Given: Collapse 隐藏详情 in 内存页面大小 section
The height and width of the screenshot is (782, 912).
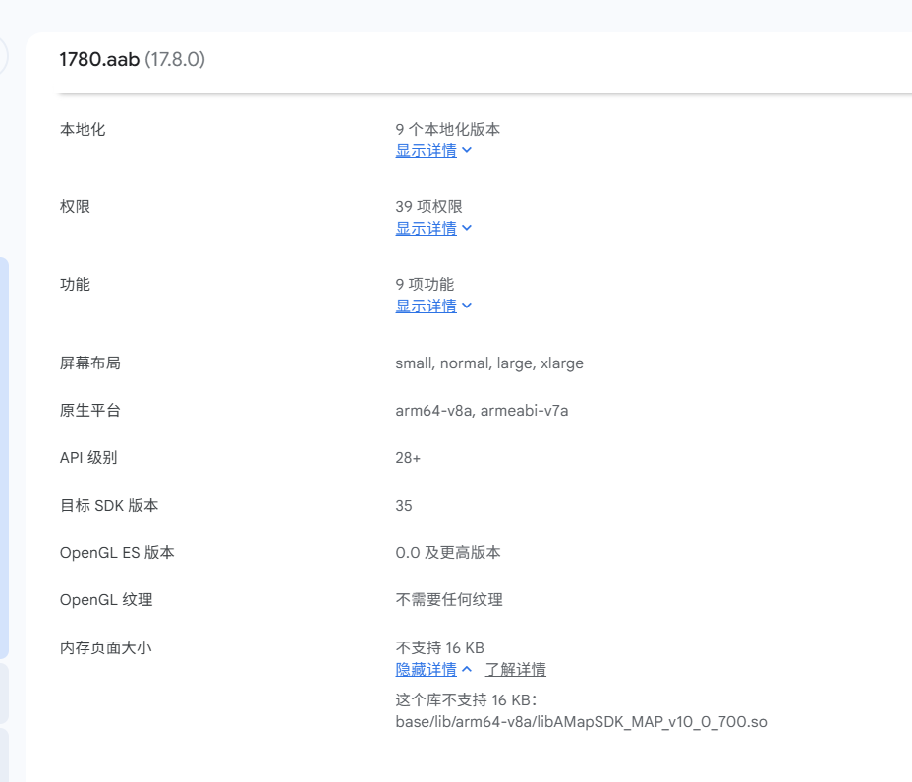Looking at the screenshot, I should coord(427,669).
